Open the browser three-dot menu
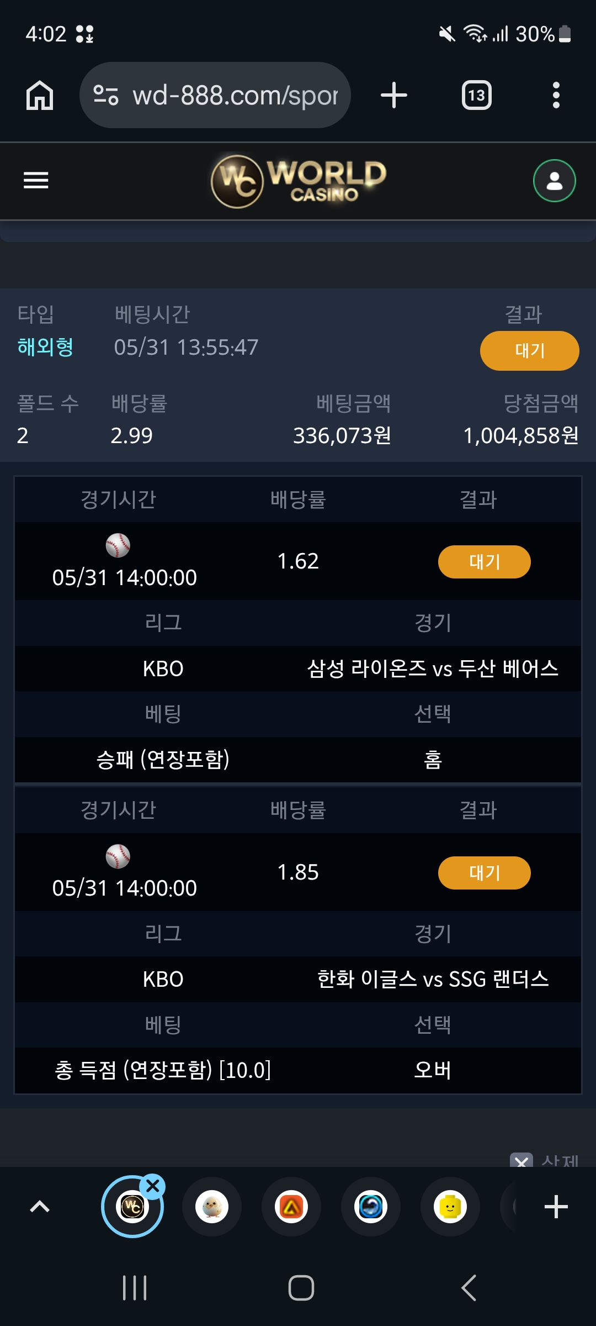Viewport: 596px width, 1326px height. point(556,95)
